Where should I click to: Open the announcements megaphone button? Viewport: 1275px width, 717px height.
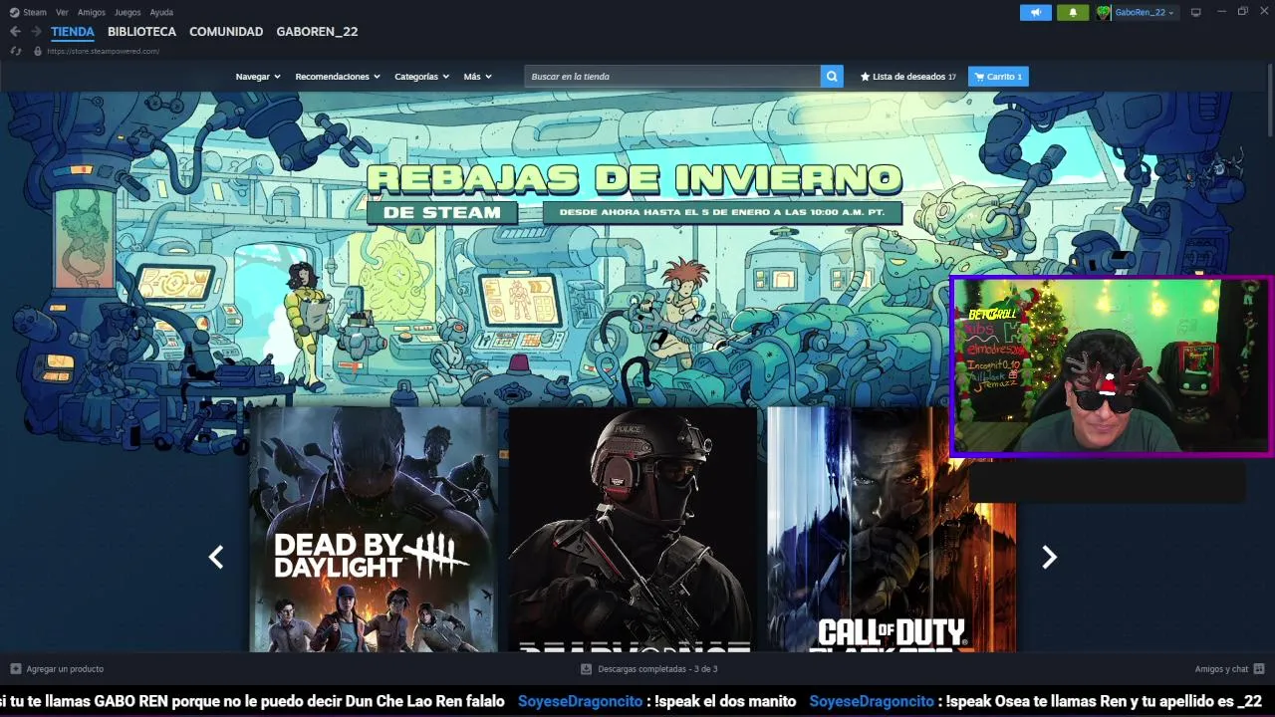(1035, 12)
